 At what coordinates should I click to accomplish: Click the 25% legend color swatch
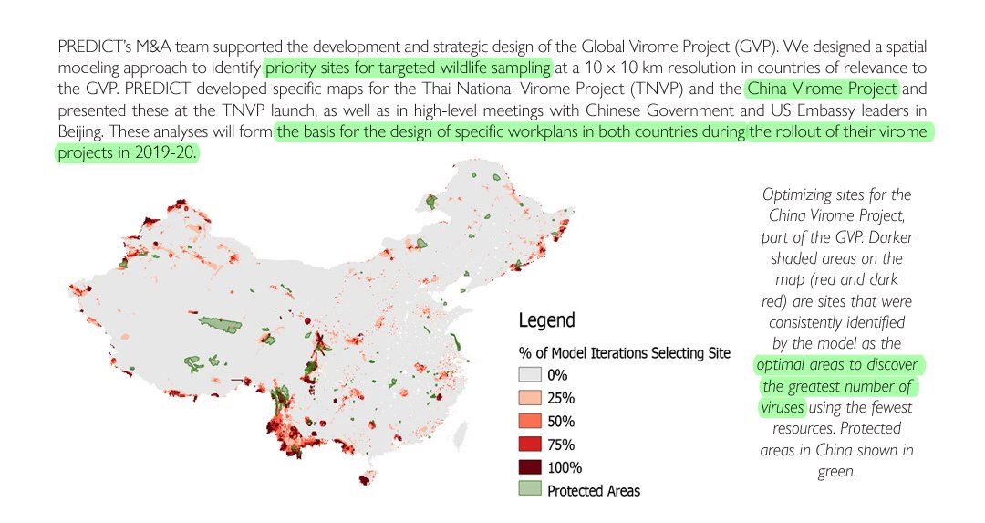(530, 398)
